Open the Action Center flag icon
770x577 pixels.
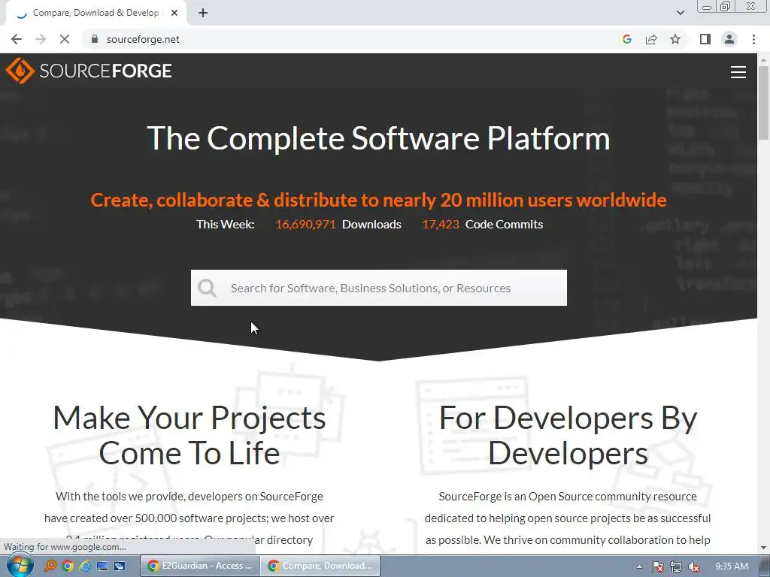click(658, 566)
